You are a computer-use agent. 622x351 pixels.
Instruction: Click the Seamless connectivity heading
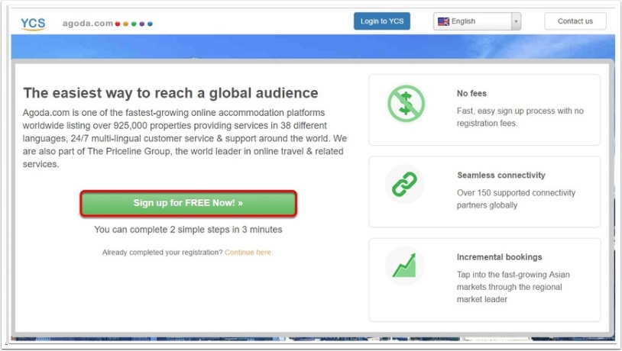tap(501, 175)
